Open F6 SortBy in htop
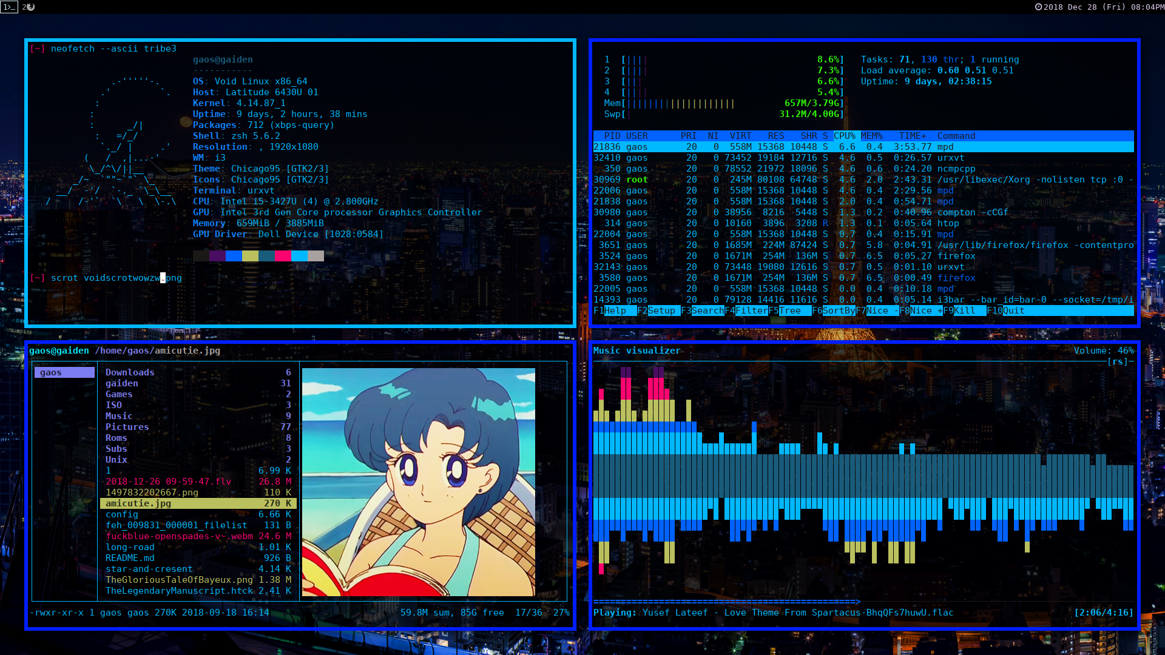 pos(834,311)
